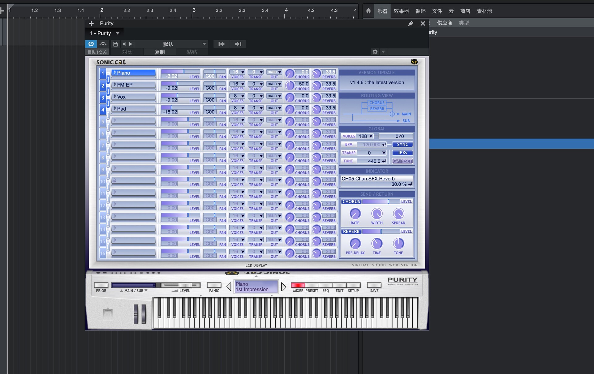Screen dimensions: 594x374
Task: Go to next preset with right triangle
Action: 283,287
